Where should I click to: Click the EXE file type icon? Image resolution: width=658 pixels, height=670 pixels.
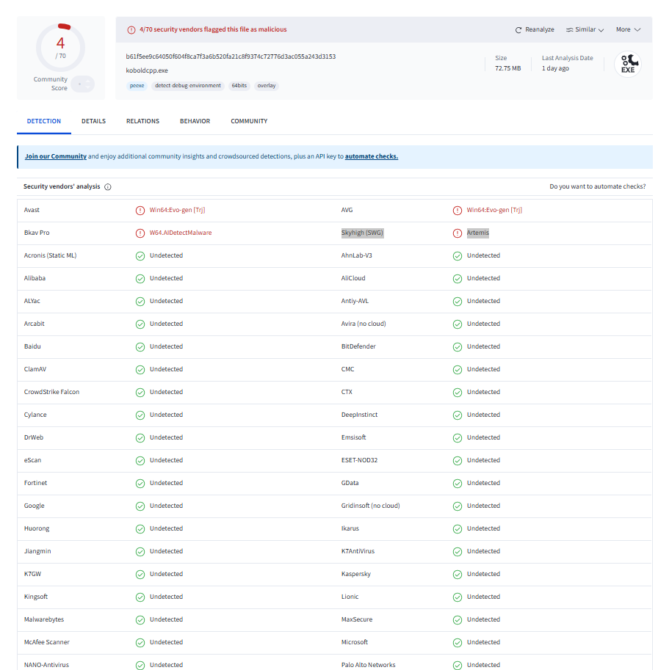627,64
